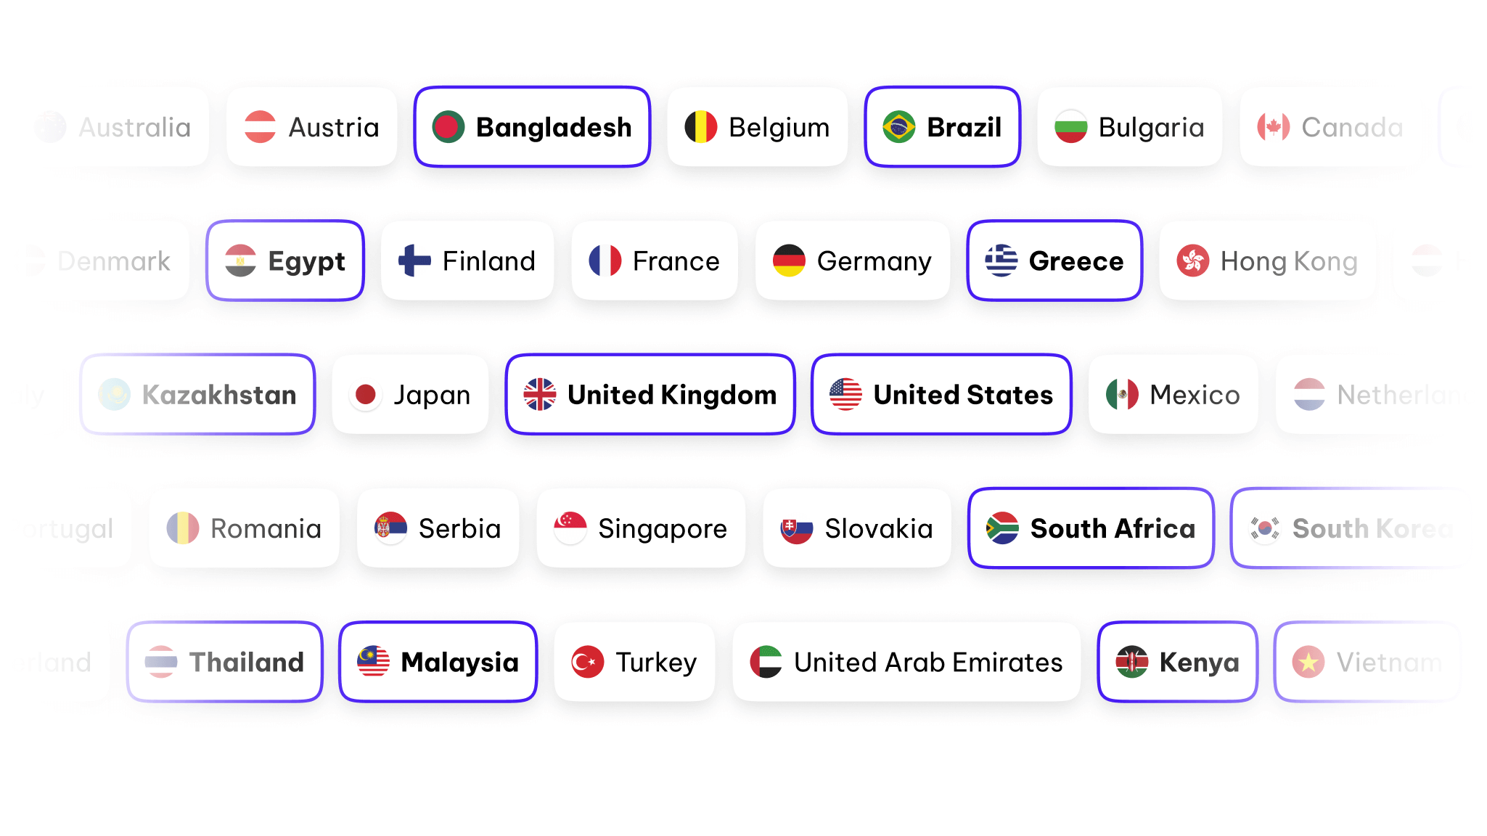Viewport: 1487px width, 836px height.
Task: Deselect the United States chip
Action: (941, 395)
